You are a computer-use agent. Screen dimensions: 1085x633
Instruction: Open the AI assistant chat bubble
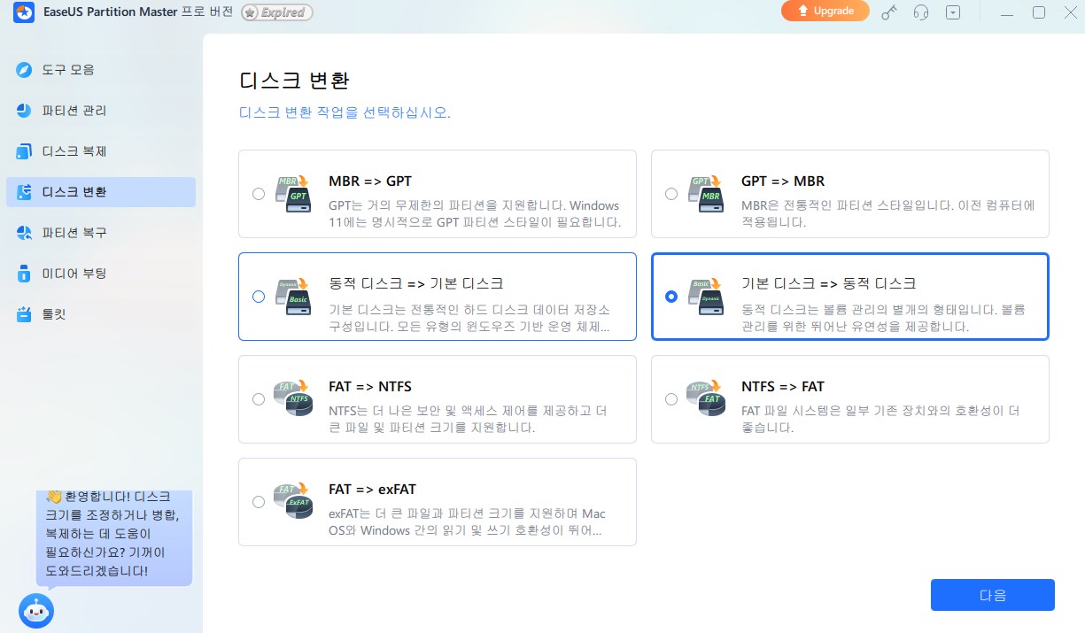tap(36, 610)
